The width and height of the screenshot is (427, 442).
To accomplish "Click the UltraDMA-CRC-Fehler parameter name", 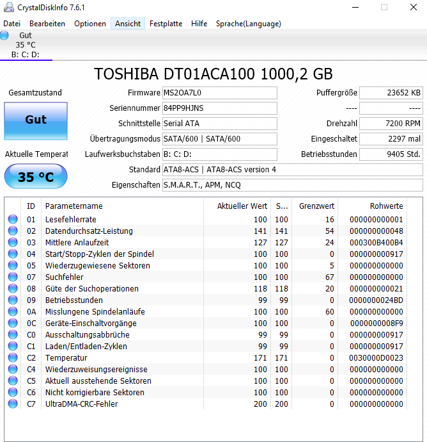I will (x=82, y=404).
